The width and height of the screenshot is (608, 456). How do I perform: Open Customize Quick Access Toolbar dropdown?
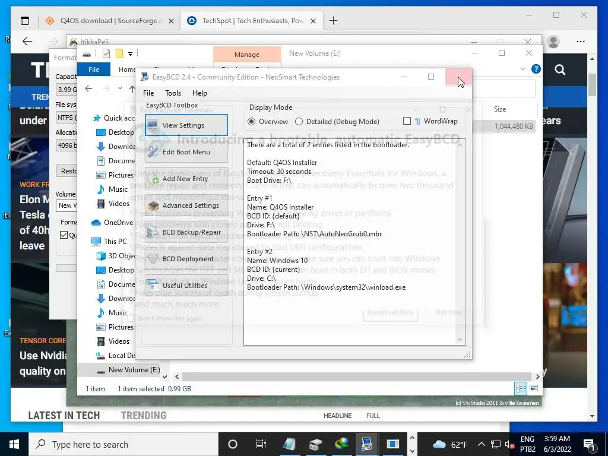coord(130,53)
